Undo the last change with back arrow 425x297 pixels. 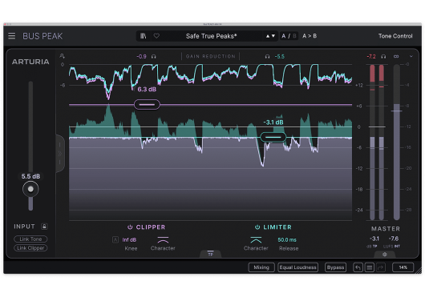coord(358,268)
